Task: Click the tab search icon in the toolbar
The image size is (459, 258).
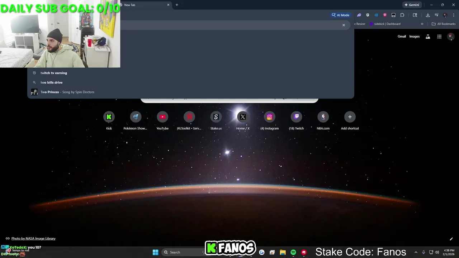Action: (x=415, y=15)
